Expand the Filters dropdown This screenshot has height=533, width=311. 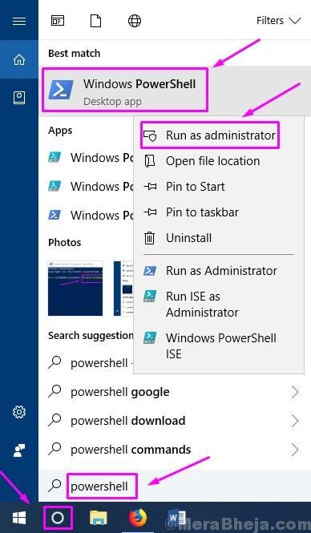(x=279, y=21)
